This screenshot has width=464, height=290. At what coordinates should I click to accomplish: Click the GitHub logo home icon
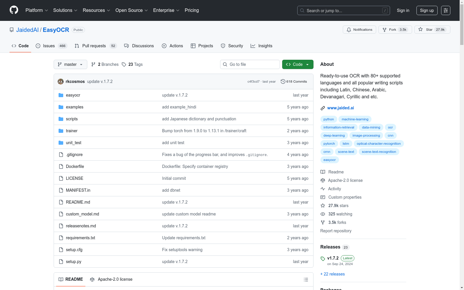click(14, 10)
